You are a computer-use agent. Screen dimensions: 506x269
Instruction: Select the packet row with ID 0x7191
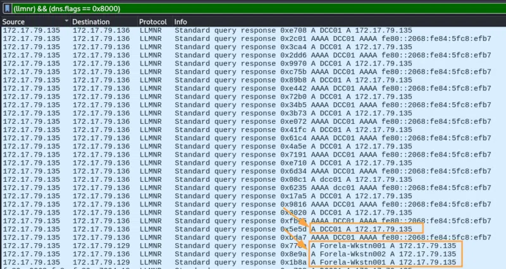point(254,155)
